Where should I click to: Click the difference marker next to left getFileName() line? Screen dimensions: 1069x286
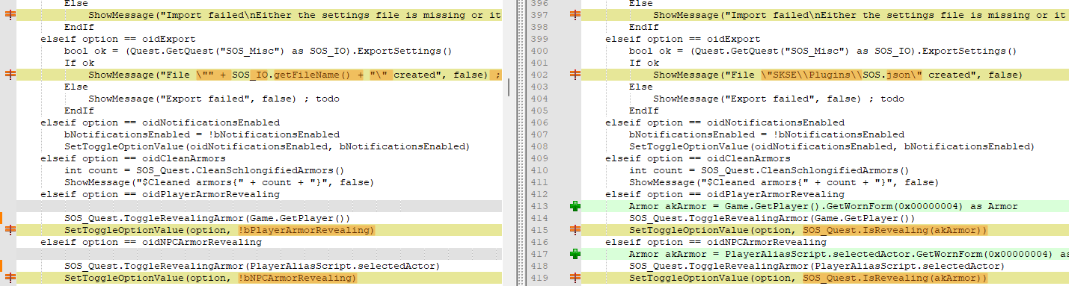[10, 75]
